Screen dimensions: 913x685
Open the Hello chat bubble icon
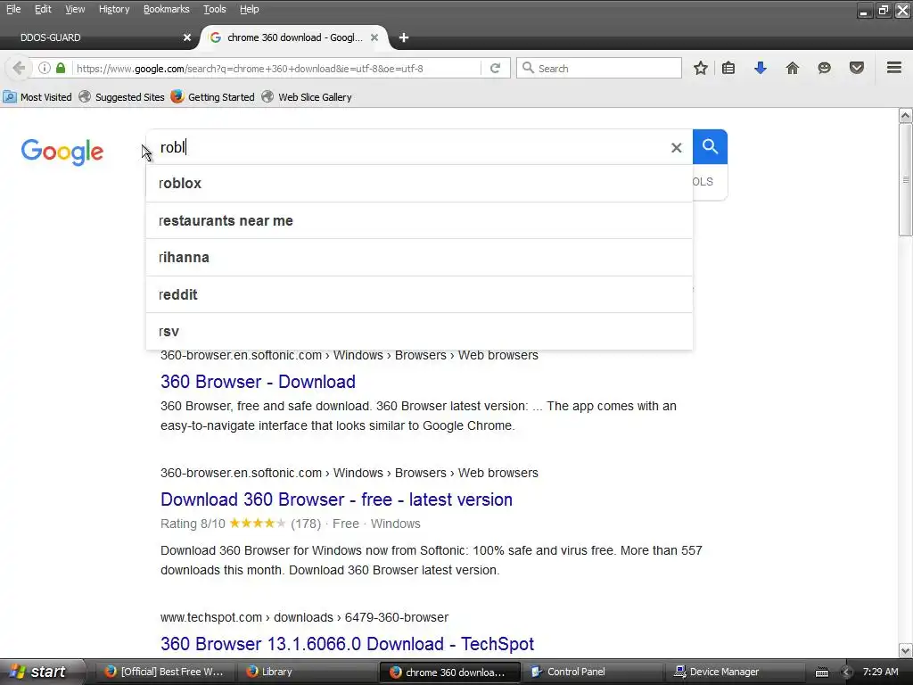click(x=824, y=68)
